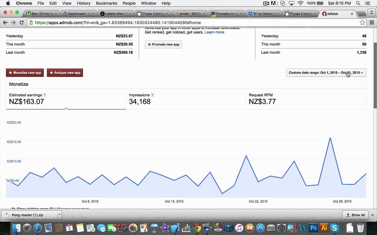Open the Pong-master download item menu arrow

click(x=59, y=215)
